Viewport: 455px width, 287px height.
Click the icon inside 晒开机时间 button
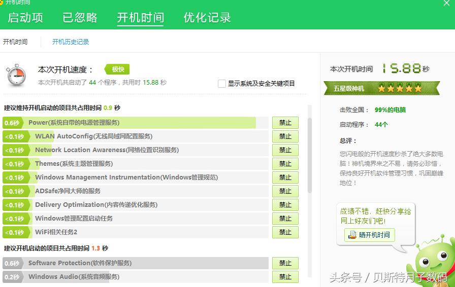tap(352, 235)
